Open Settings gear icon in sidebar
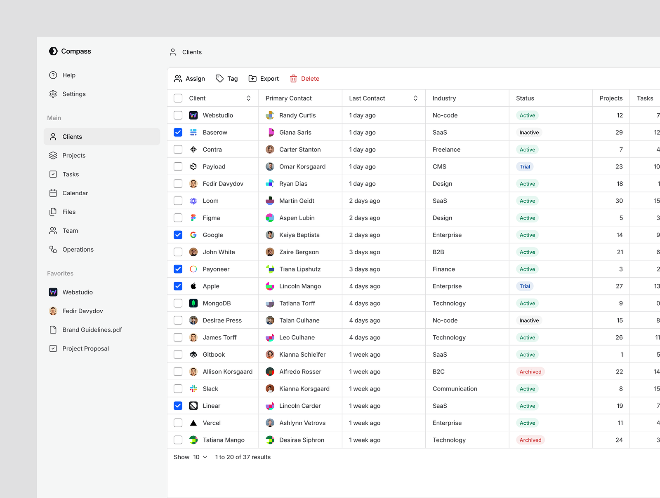 (x=53, y=94)
